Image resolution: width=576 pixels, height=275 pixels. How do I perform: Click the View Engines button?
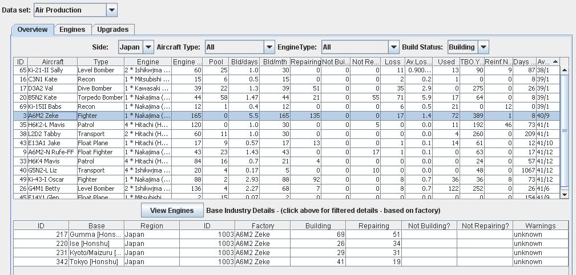tap(172, 211)
